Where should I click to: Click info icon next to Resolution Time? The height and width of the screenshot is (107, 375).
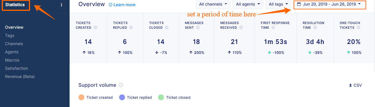point(315,28)
